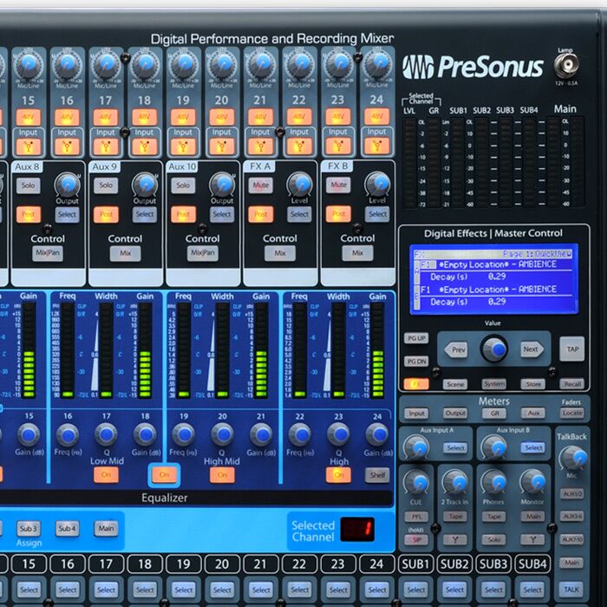Toggle FireWire input button on channel 15

coord(29,147)
